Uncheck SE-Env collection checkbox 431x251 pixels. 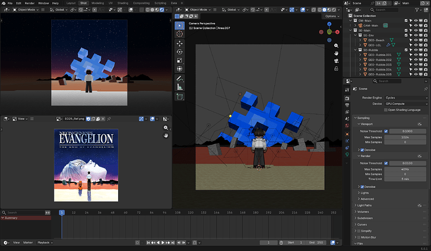tap(406, 36)
